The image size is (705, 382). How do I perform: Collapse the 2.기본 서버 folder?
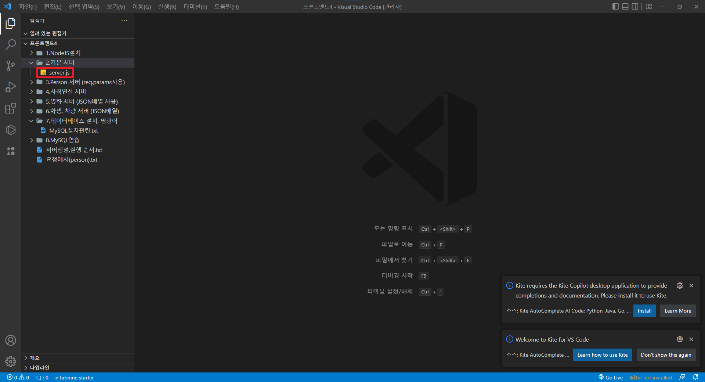coord(78,62)
